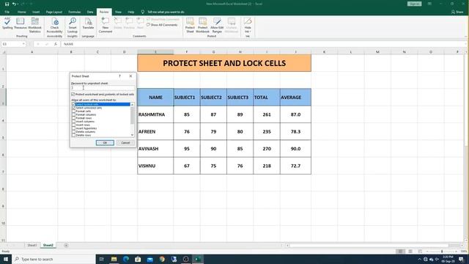Open Quick Access Toolbar customize dropdown
This screenshot has width=469, height=264.
(31, 4)
